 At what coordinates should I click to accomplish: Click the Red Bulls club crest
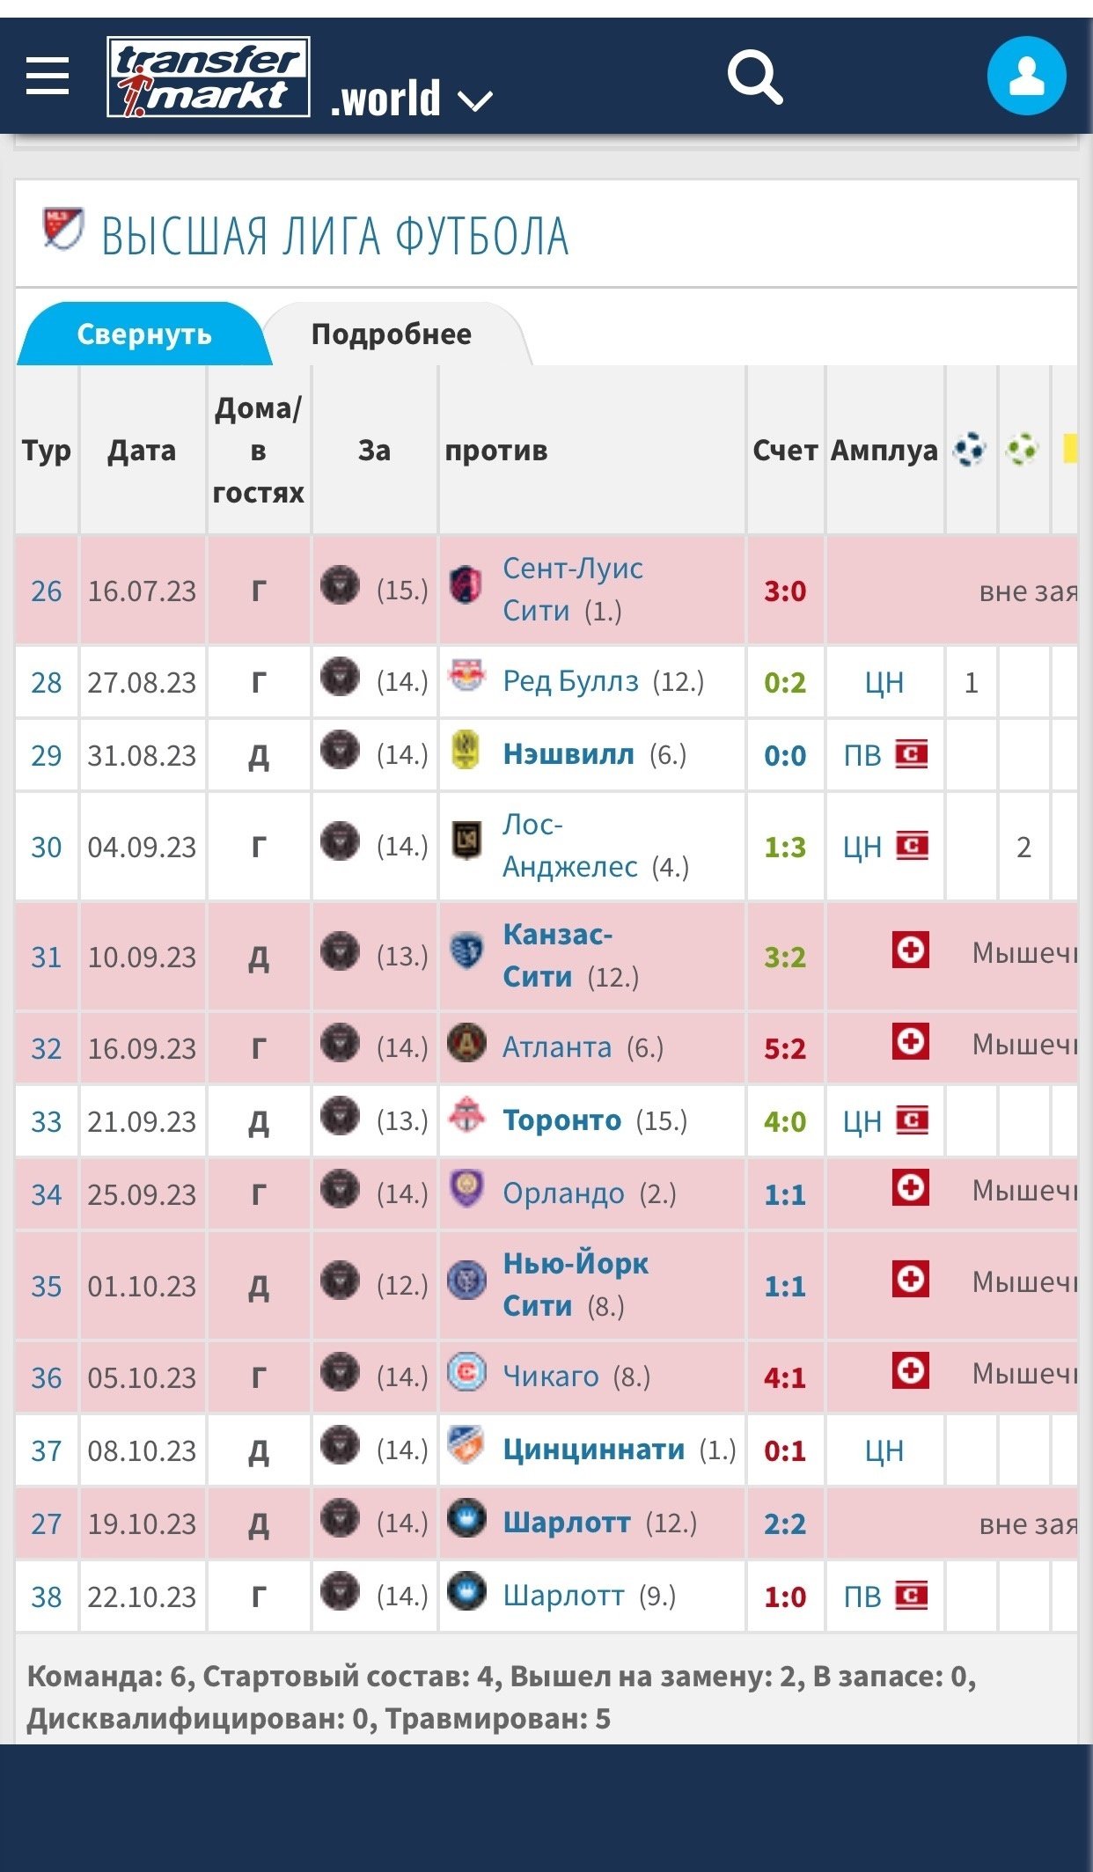pos(466,676)
